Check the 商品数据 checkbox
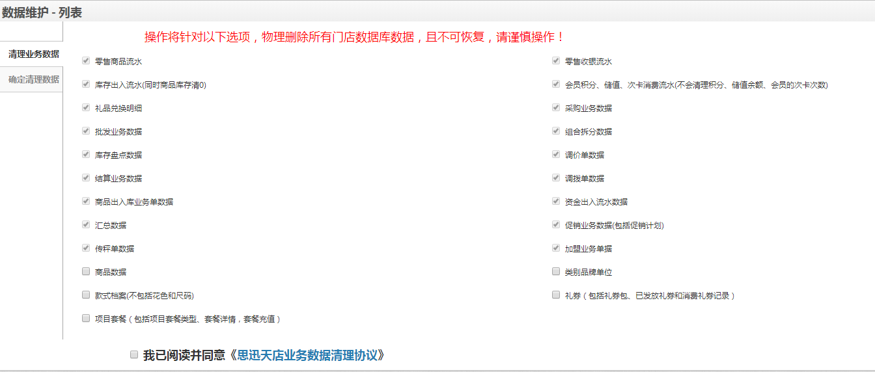875x372 pixels. (x=86, y=271)
